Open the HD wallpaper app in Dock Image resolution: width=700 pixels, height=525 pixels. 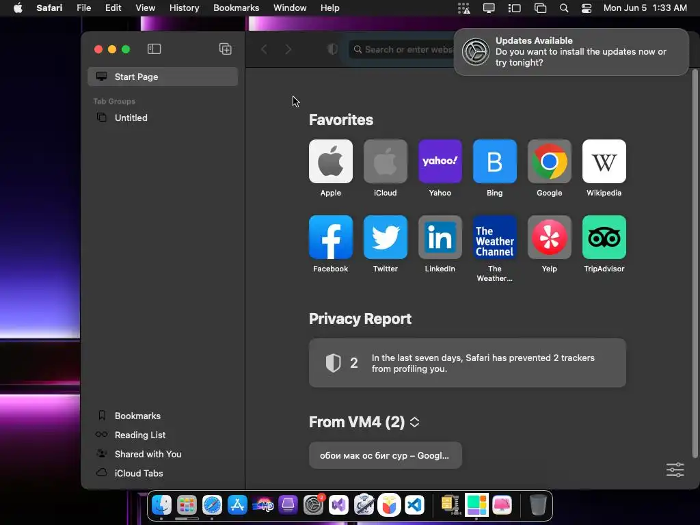tap(262, 505)
